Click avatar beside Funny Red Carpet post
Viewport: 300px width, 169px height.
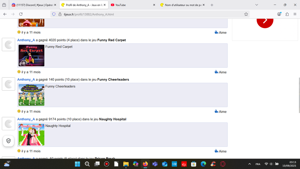click(8, 45)
